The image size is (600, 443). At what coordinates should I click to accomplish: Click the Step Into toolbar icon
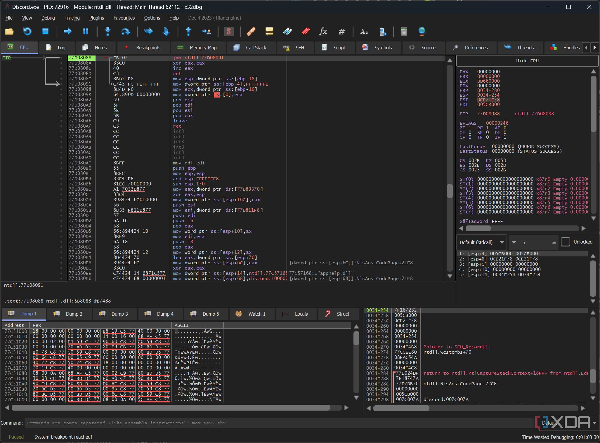108,31
